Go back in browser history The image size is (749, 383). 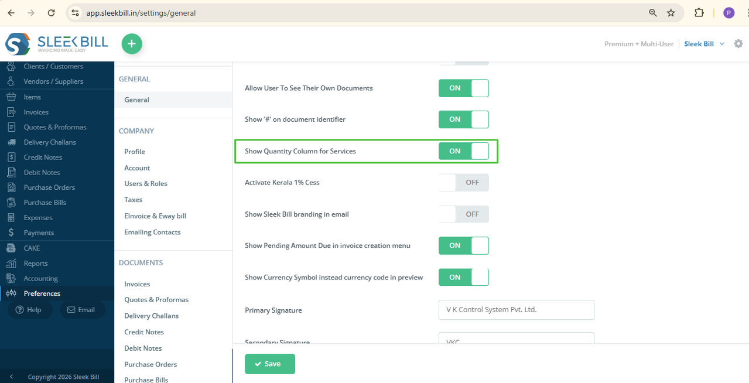pos(11,12)
